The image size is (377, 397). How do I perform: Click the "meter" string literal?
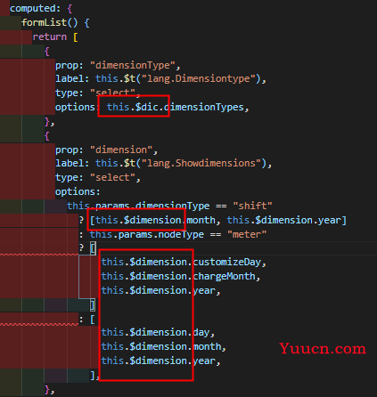(247, 234)
